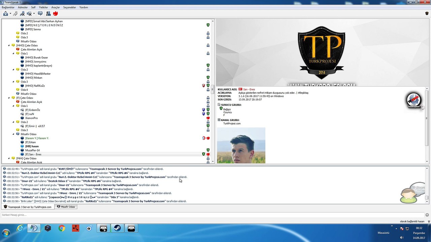The image size is (431, 242).
Task: Click the shield icon at the toolbar's far right
Action: click(x=427, y=13)
